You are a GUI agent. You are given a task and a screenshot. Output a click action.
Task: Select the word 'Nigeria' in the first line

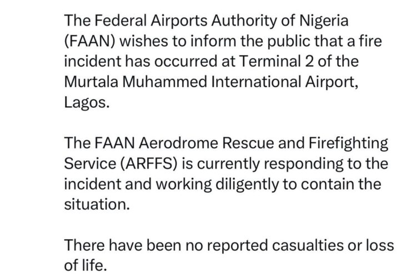click(324, 21)
